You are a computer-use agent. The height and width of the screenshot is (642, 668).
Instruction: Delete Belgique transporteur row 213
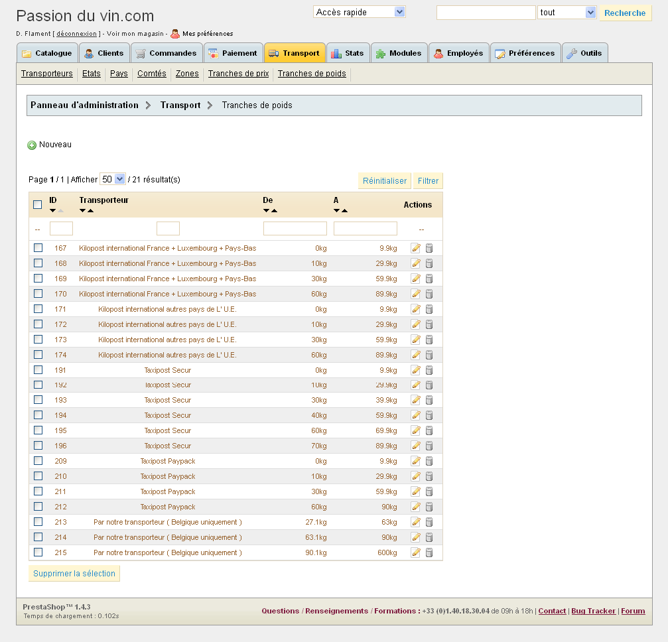(x=429, y=522)
